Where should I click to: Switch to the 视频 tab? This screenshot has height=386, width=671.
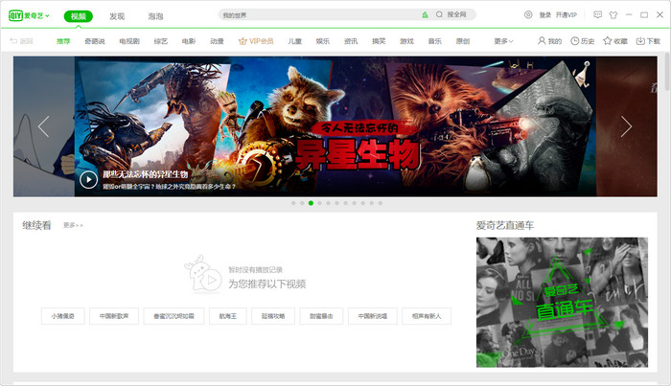79,16
